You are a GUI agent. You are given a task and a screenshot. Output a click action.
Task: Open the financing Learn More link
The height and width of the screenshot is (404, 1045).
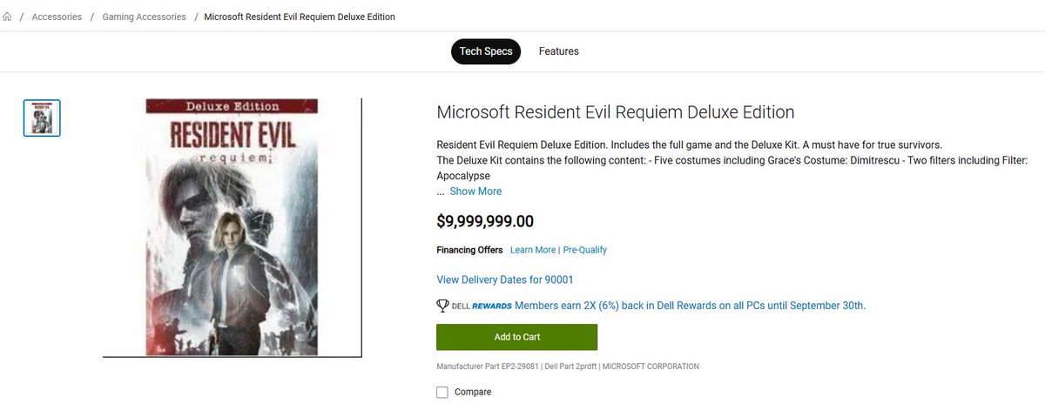click(x=533, y=250)
